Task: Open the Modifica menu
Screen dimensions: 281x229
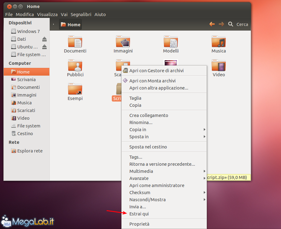Action: click(x=25, y=15)
